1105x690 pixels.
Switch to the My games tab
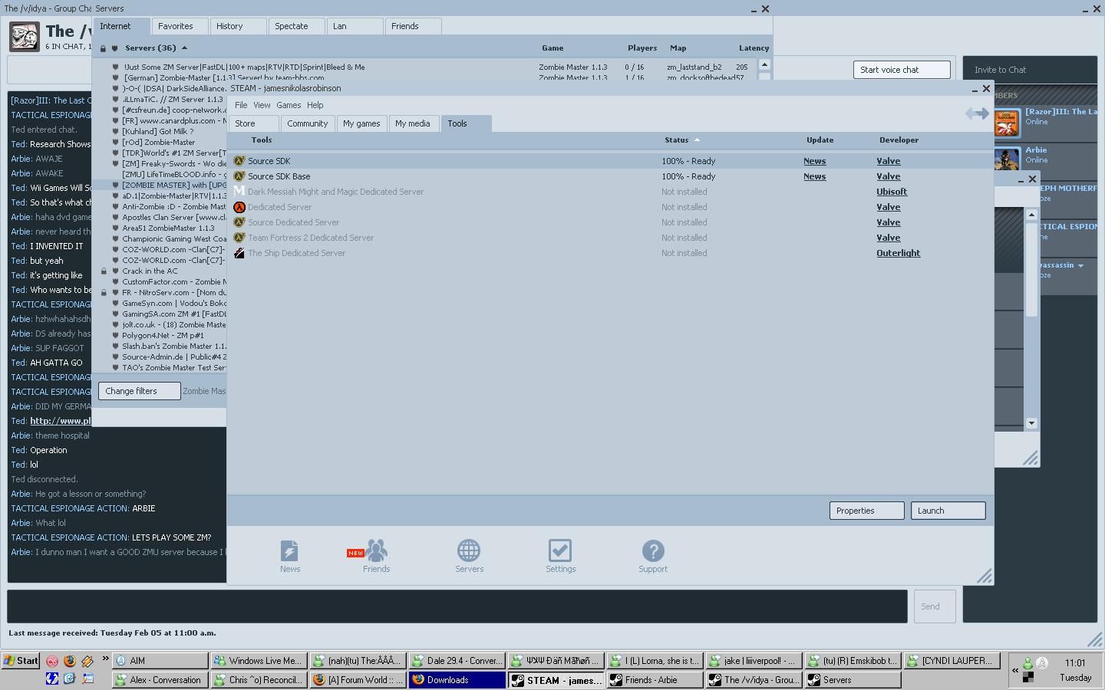pyautogui.click(x=361, y=123)
